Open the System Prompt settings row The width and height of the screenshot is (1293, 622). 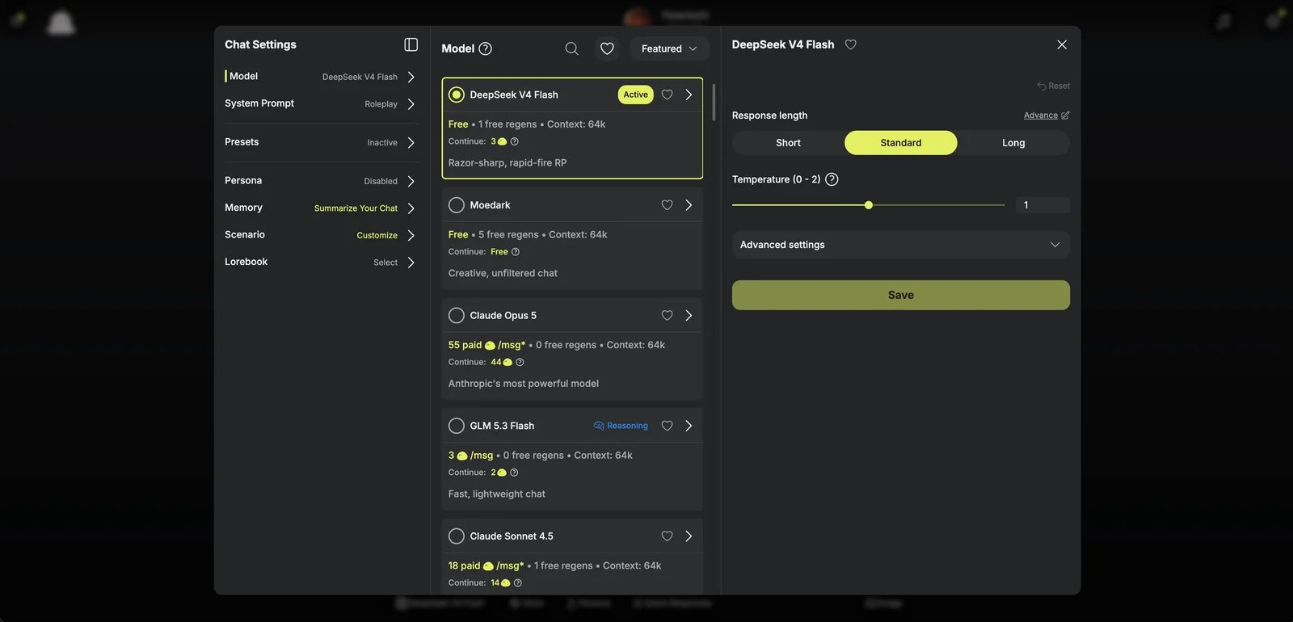(321, 103)
